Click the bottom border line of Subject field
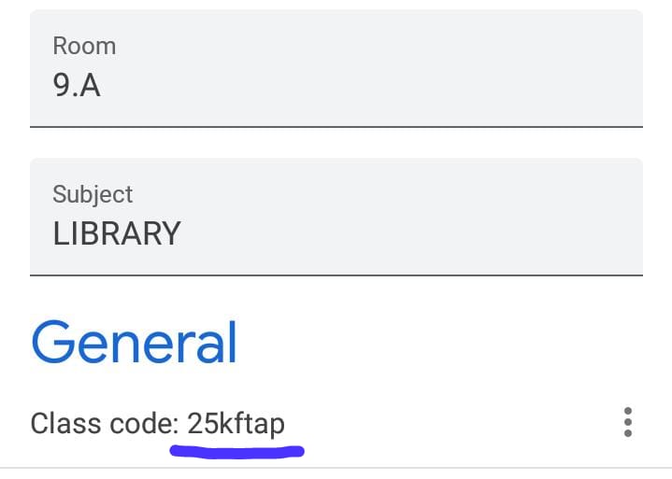672x479 pixels. point(336,275)
